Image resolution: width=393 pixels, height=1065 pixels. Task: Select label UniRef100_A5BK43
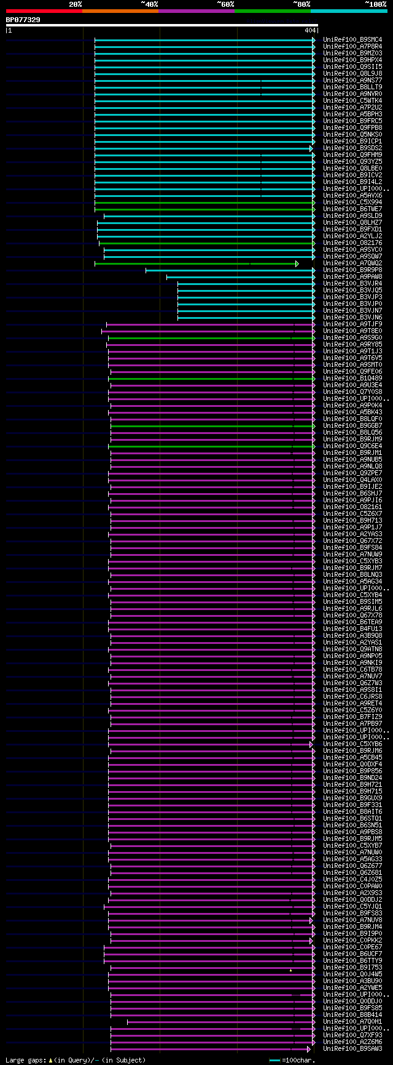(352, 412)
